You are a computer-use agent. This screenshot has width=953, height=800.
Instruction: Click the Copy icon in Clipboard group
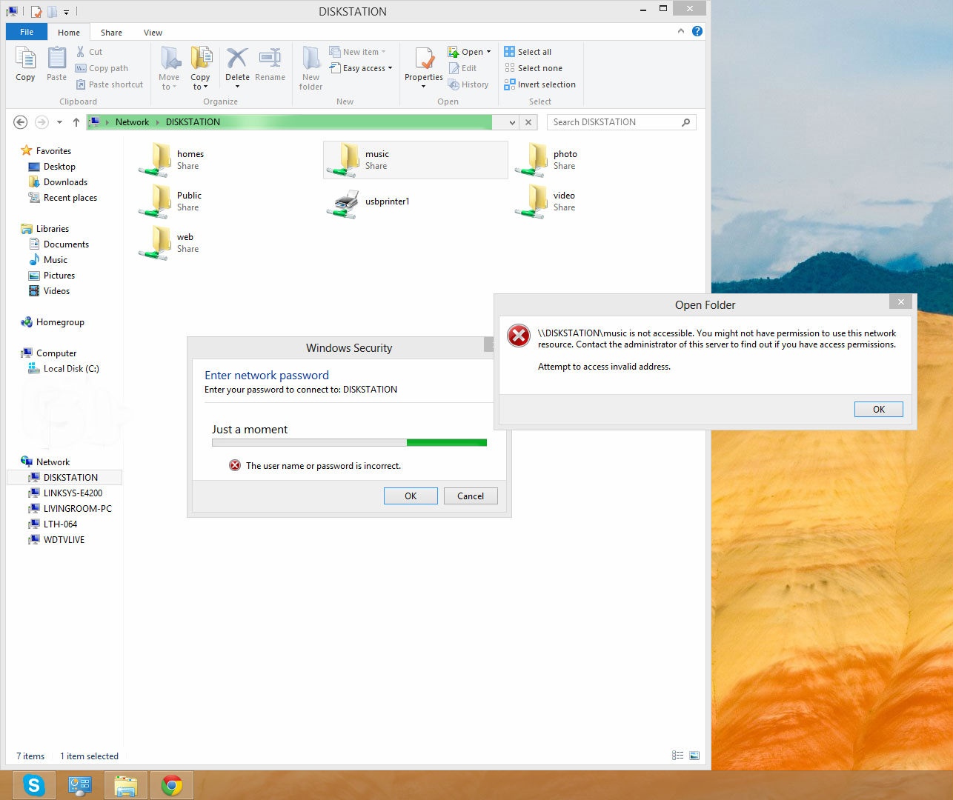(25, 58)
